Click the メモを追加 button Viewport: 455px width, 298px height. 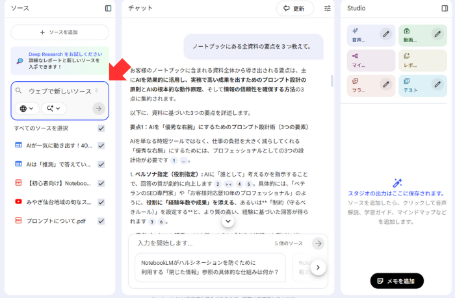(x=397, y=280)
